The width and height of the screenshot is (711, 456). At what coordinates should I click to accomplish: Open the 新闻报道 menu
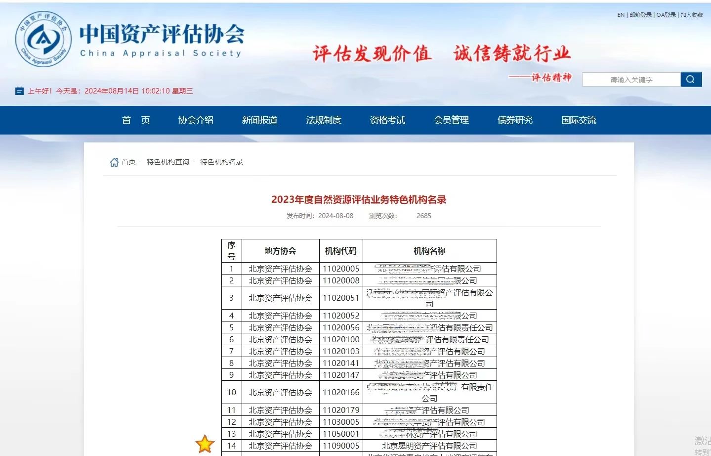click(259, 120)
